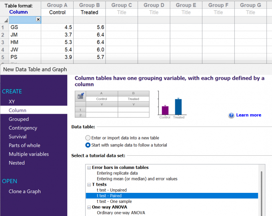
Task: Select Ordinary one-way ANOVA tutorial
Action: [121, 213]
